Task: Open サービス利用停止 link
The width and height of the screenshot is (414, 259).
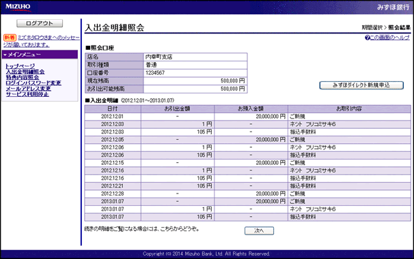Action: [27, 94]
